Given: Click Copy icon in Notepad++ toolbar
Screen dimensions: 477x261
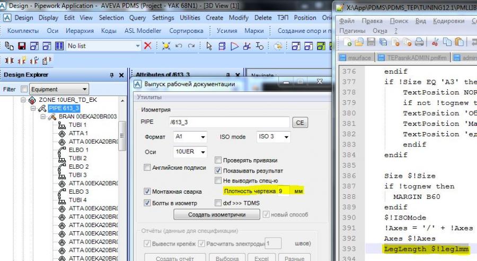Looking at the screenshot, I should [447, 42].
